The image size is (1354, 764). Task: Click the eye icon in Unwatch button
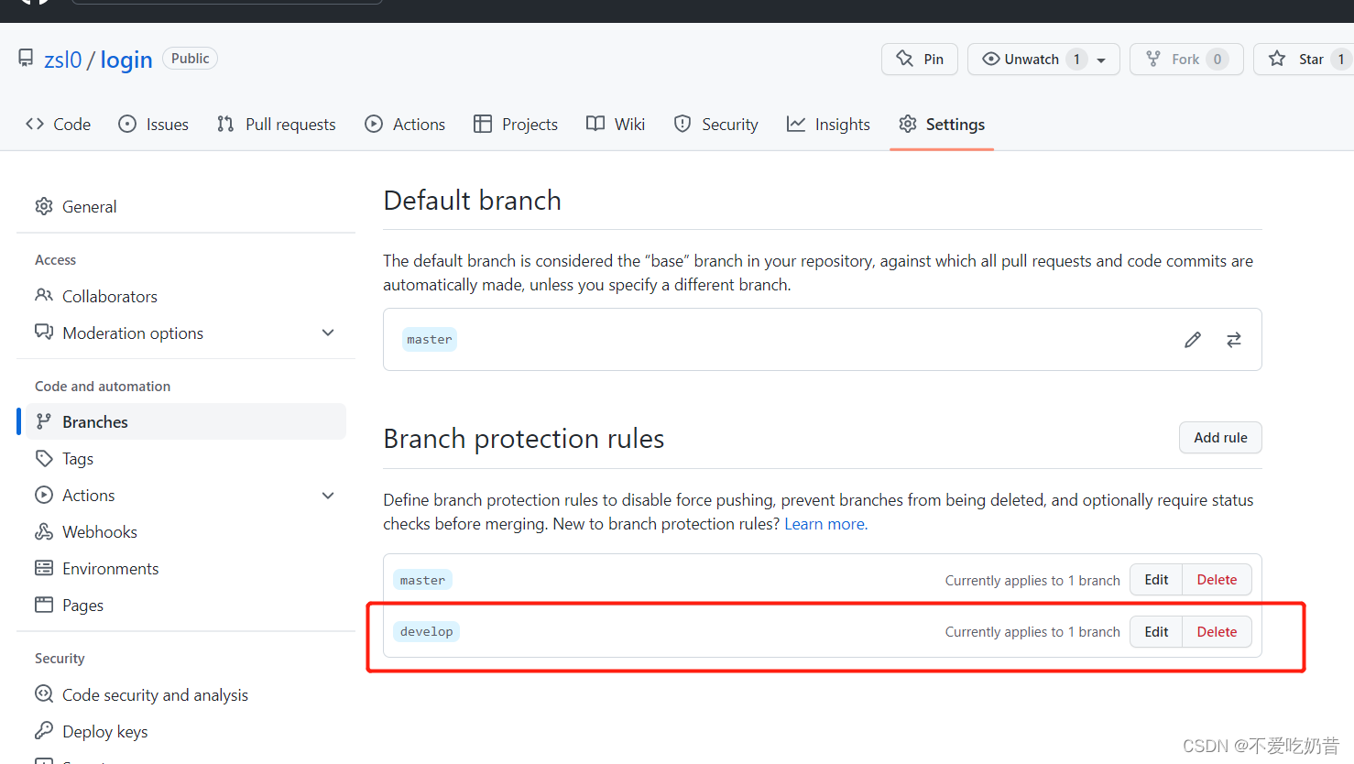990,59
